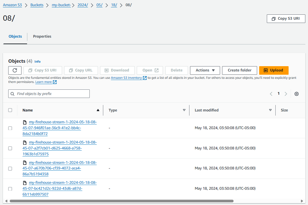Open object ending 1963b1d75975
308x205 pixels.
[60, 148]
